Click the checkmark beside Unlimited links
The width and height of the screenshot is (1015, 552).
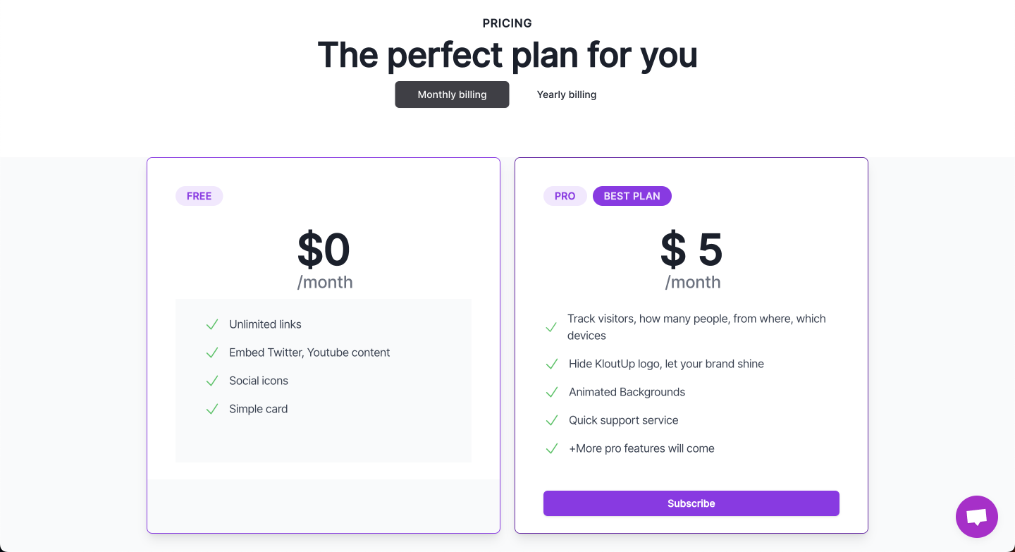[x=211, y=324]
